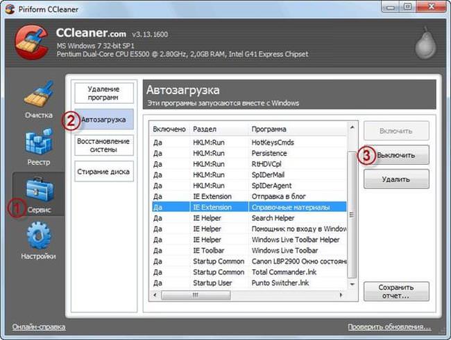Select the Автозагрузка tab
This screenshot has height=340, width=451.
click(x=104, y=120)
